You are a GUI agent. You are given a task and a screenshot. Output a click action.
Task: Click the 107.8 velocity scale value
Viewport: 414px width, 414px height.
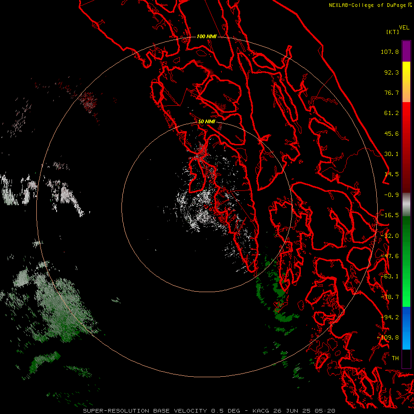pos(390,52)
